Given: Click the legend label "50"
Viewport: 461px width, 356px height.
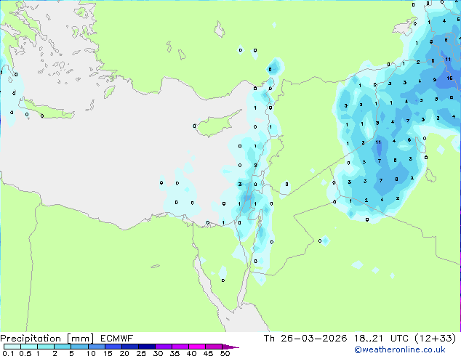Looking at the screenshot, I should coord(225,353).
